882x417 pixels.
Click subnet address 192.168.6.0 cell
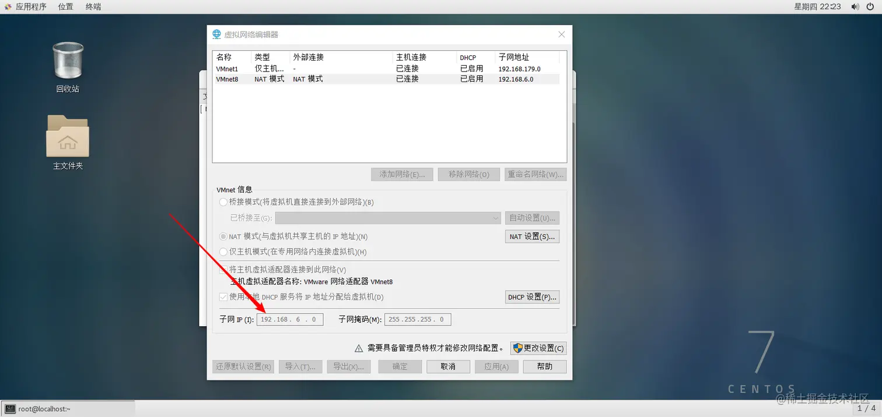[516, 79]
